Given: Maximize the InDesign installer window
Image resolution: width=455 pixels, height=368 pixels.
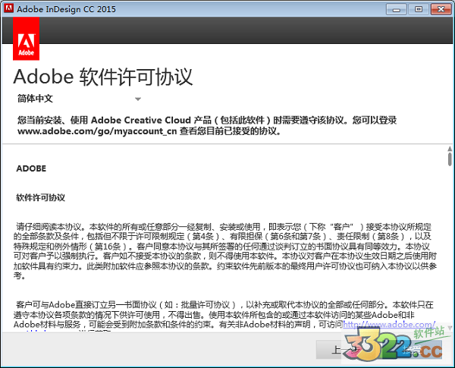Looking at the screenshot, I should [418, 9].
